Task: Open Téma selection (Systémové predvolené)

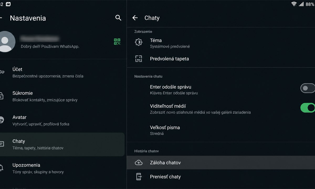Action: pos(221,43)
